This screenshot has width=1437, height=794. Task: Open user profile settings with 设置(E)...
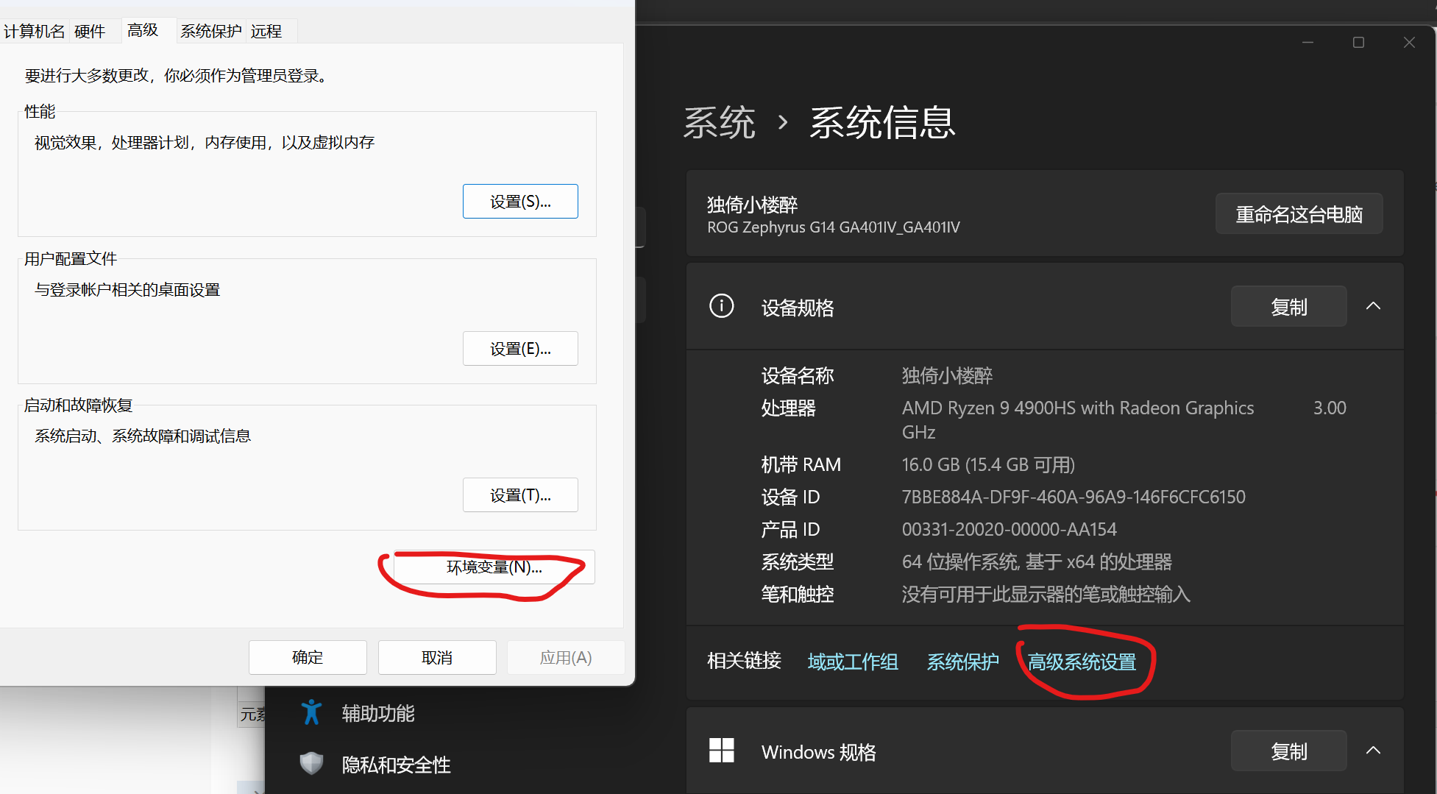tap(520, 348)
